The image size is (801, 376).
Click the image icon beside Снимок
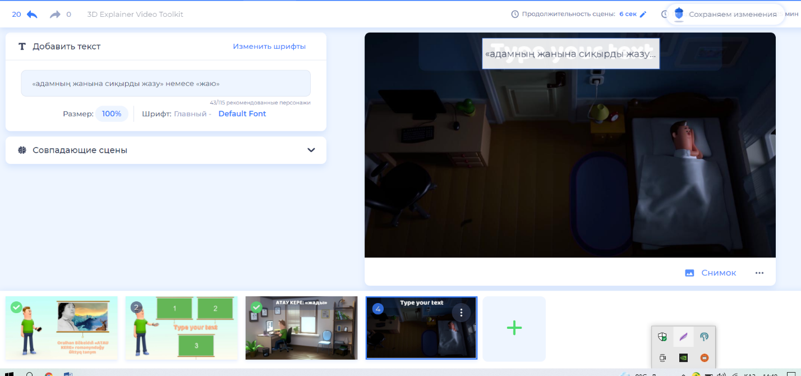pyautogui.click(x=690, y=273)
